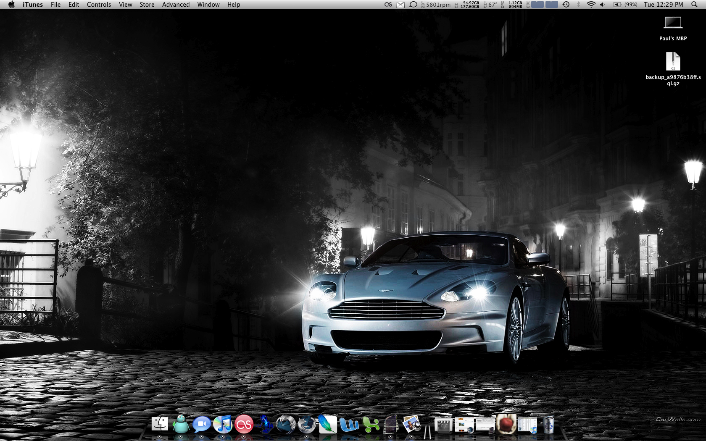The width and height of the screenshot is (706, 441).
Task: Open the Wi-Fi status menu
Action: (x=591, y=5)
